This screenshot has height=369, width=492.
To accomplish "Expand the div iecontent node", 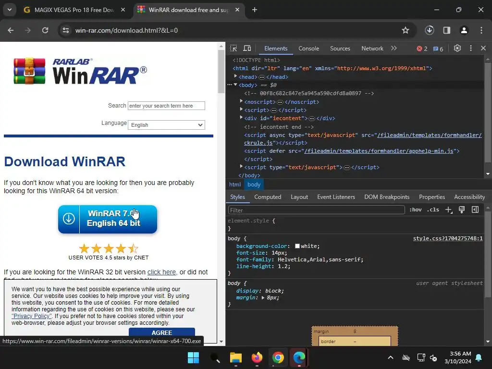I will [241, 117].
